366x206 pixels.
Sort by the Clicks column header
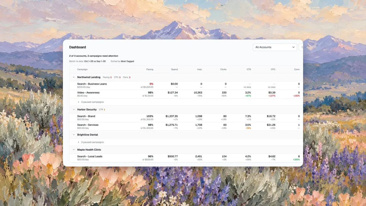tap(223, 70)
